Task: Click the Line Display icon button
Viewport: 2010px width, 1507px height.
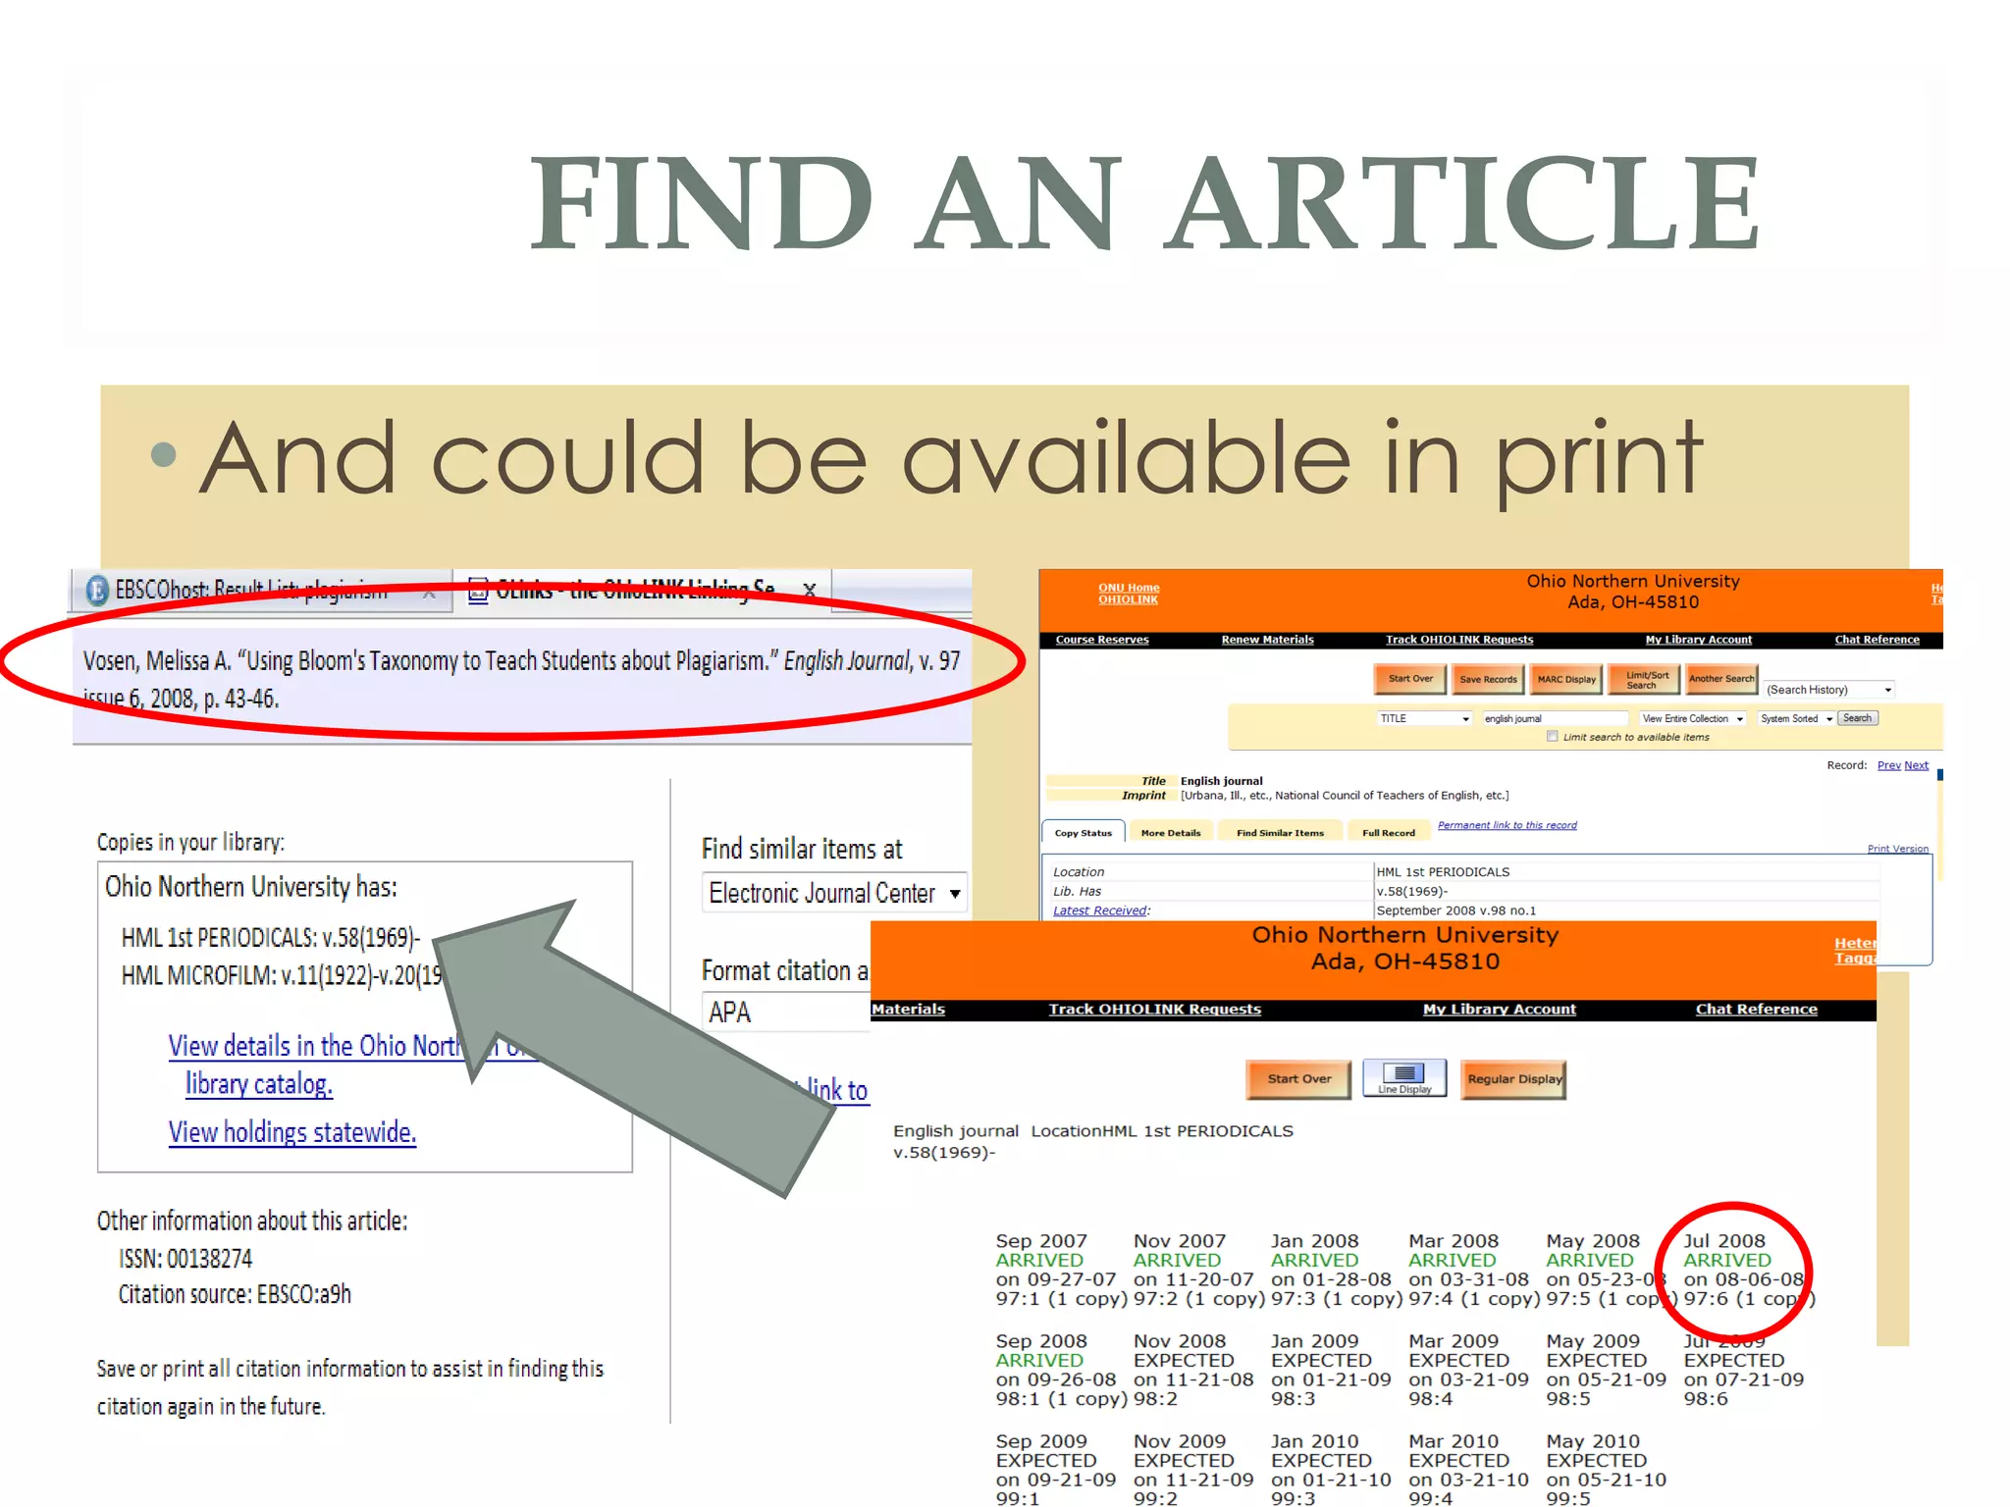Action: pyautogui.click(x=1404, y=1078)
